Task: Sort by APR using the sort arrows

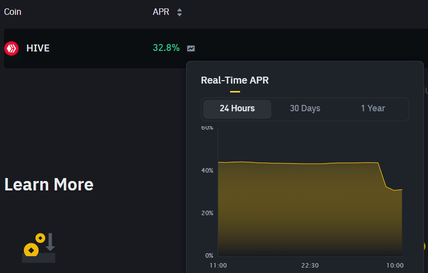Action: 180,12
